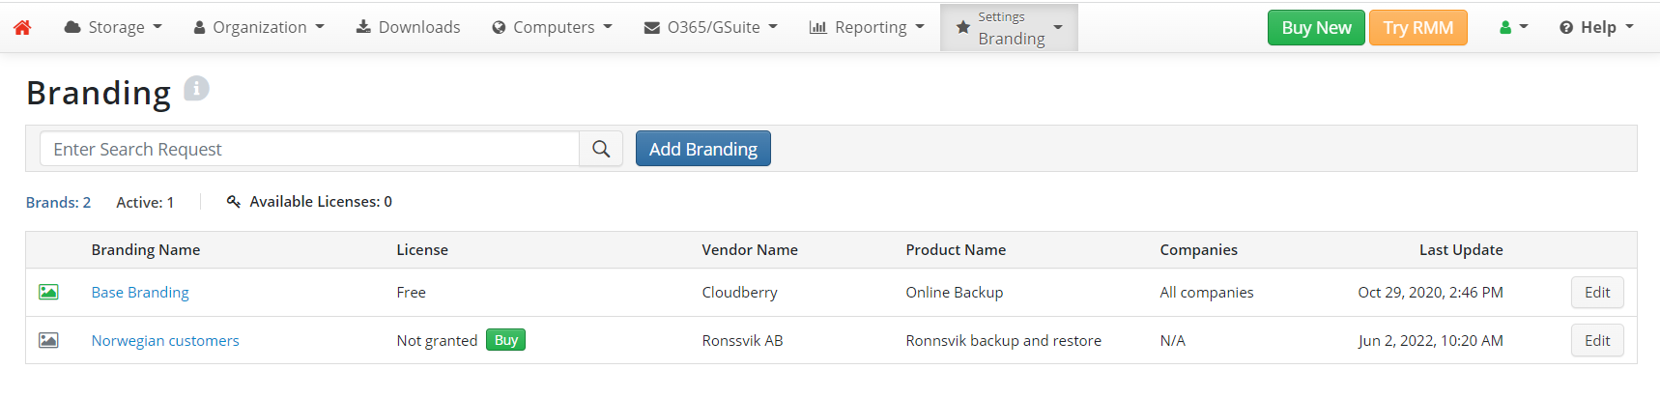Expand the Organization dropdown menu
The height and width of the screenshot is (398, 1660).
pos(259,27)
